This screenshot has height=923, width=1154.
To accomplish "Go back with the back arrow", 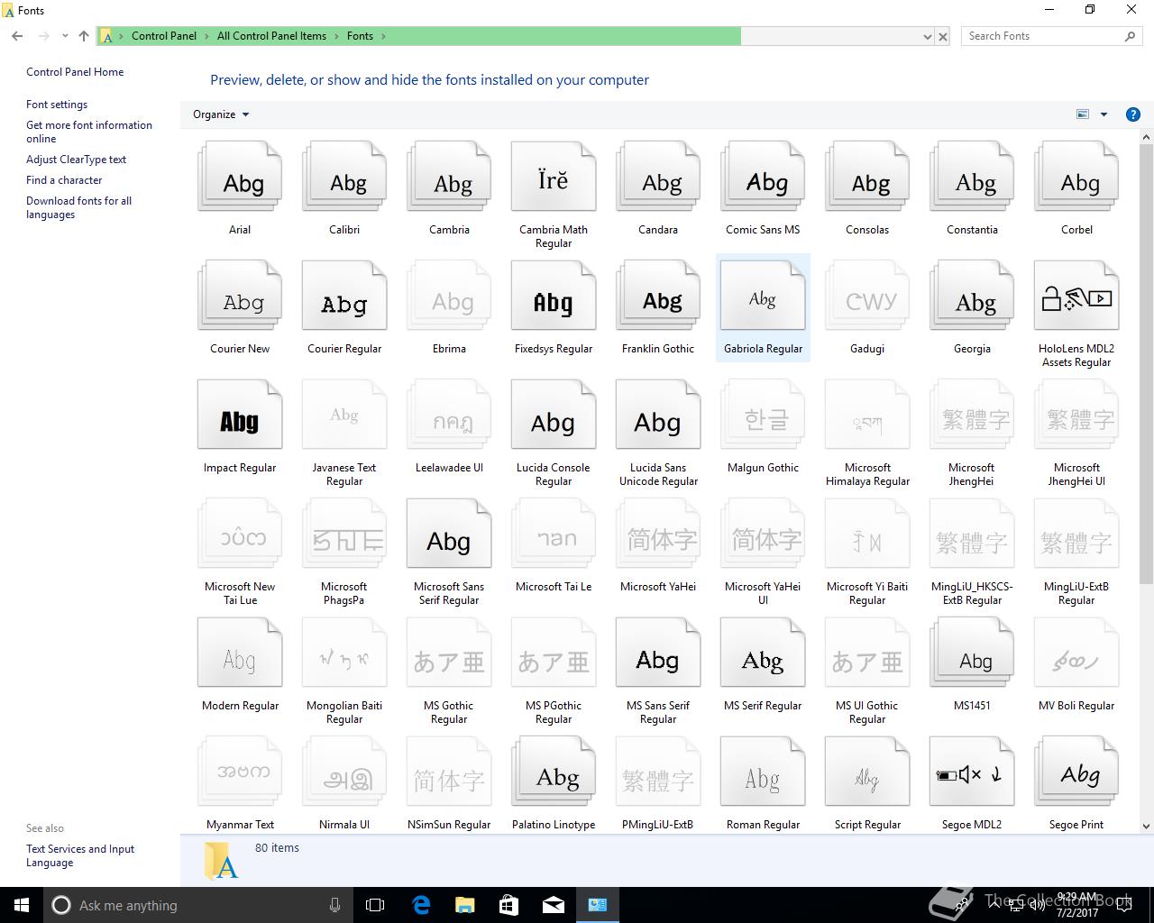I will [17, 36].
